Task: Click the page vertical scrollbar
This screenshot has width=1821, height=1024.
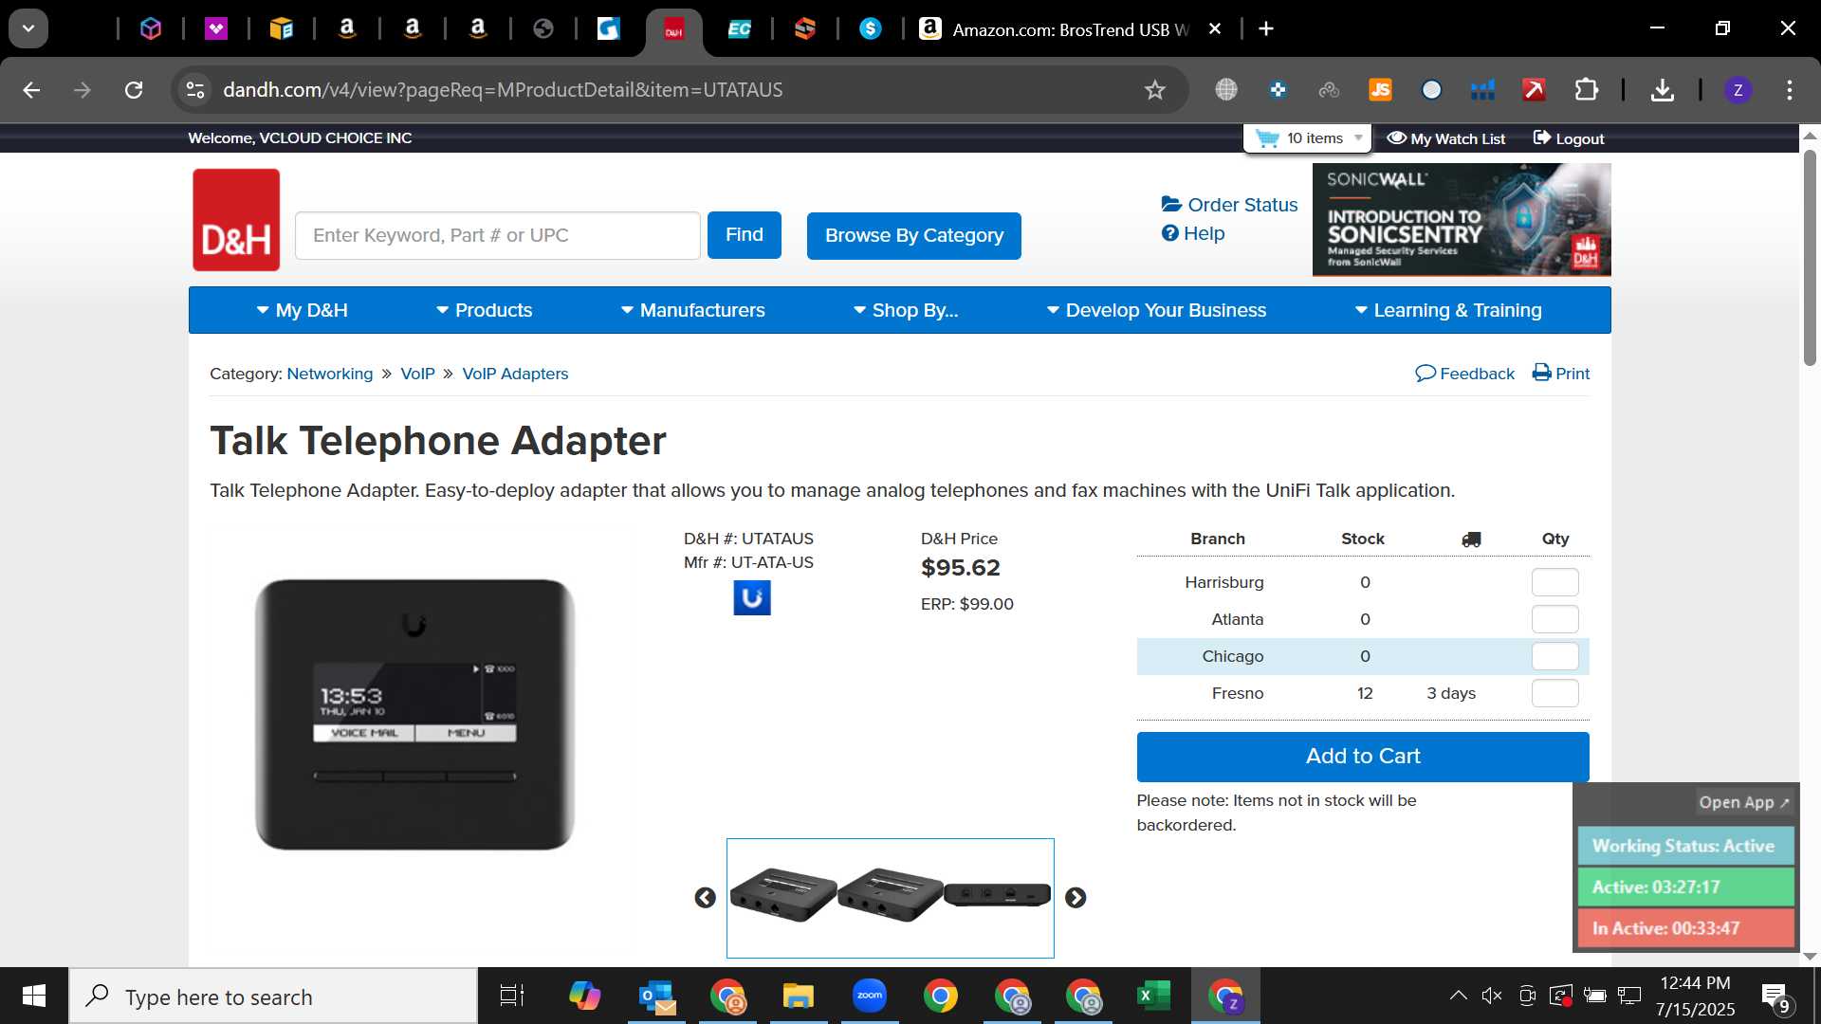Action: tap(1810, 256)
